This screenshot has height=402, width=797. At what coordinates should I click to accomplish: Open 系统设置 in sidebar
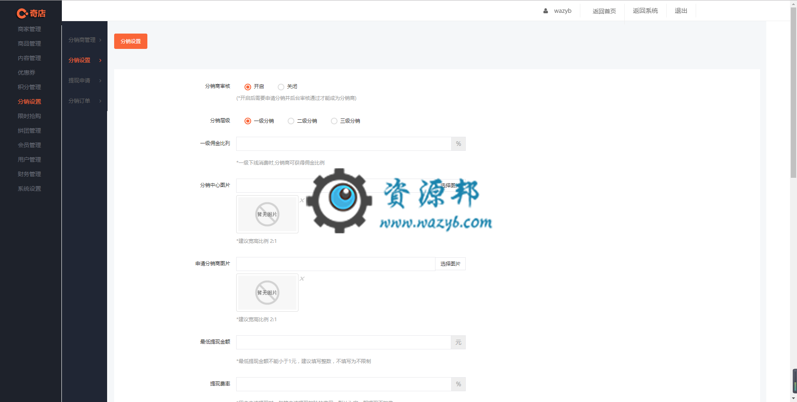29,189
